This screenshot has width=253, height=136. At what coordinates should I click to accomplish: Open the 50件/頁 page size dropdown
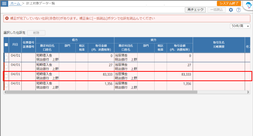click(x=240, y=26)
